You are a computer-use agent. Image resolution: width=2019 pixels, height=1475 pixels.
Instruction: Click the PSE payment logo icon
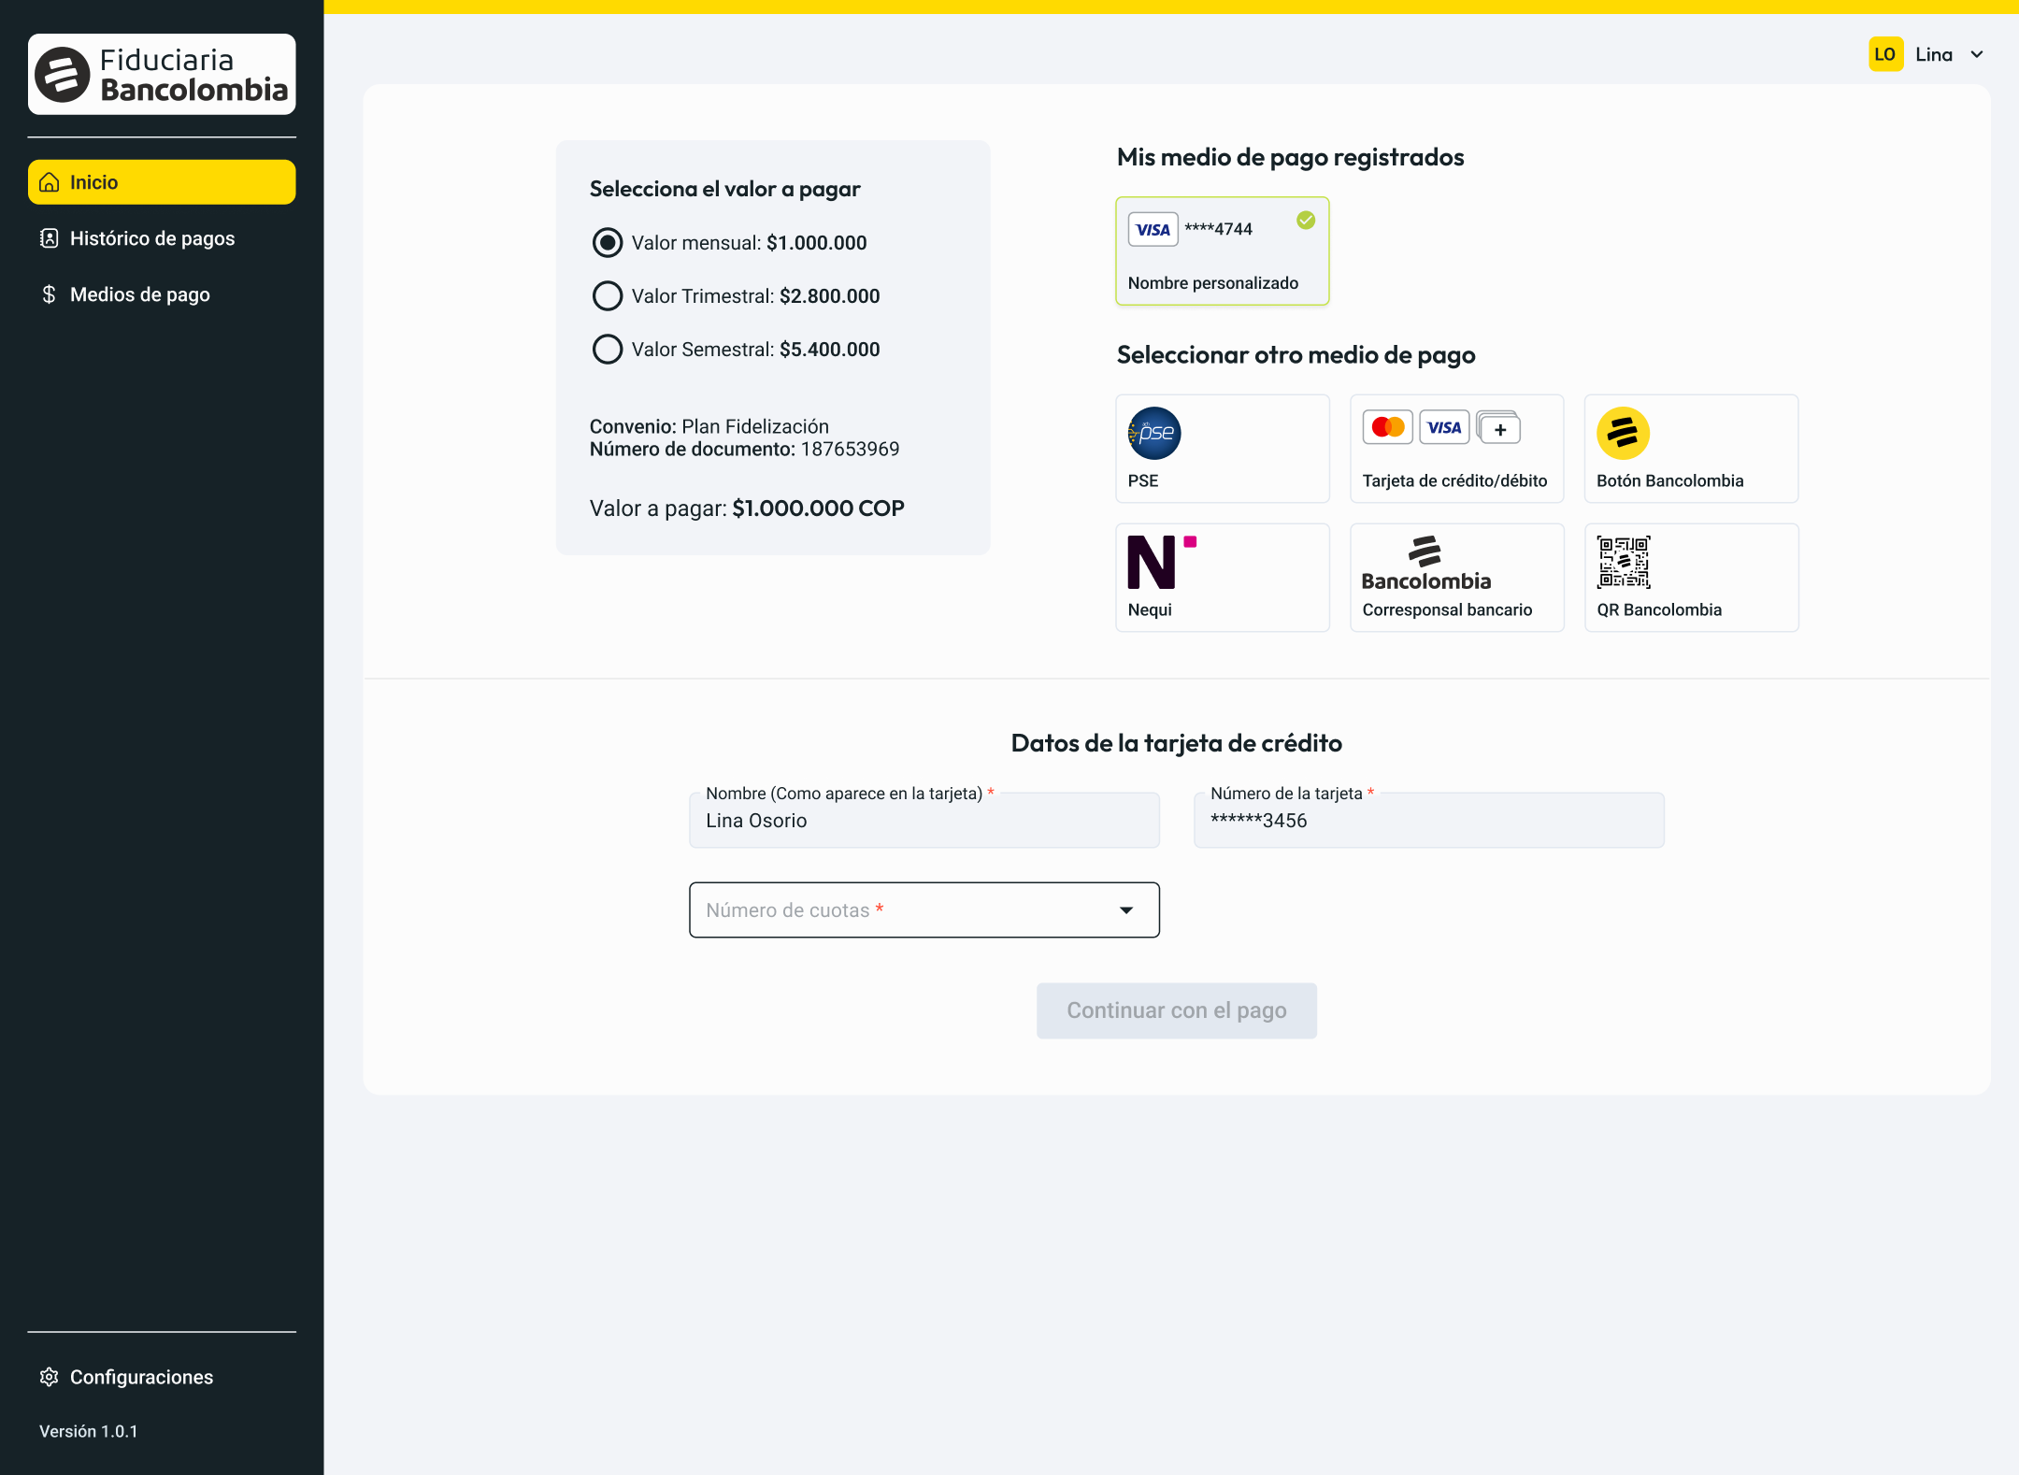click(x=1154, y=433)
